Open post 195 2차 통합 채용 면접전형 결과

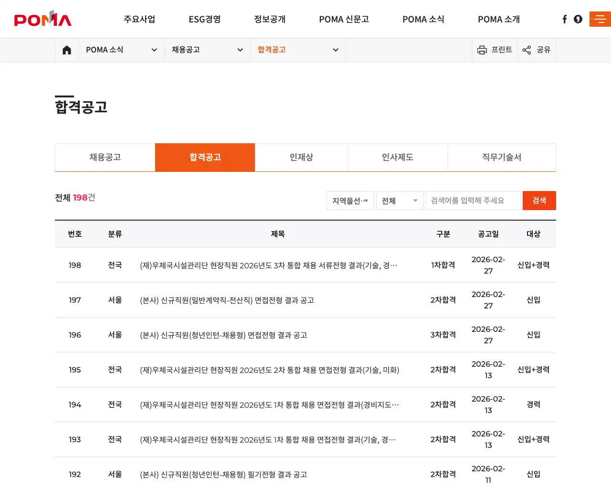[x=269, y=370]
